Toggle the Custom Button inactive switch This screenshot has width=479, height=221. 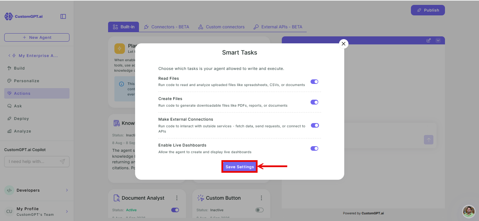[259, 210]
